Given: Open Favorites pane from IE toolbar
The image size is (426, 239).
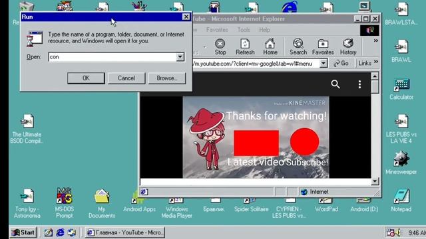Looking at the screenshot, I should 323,47.
